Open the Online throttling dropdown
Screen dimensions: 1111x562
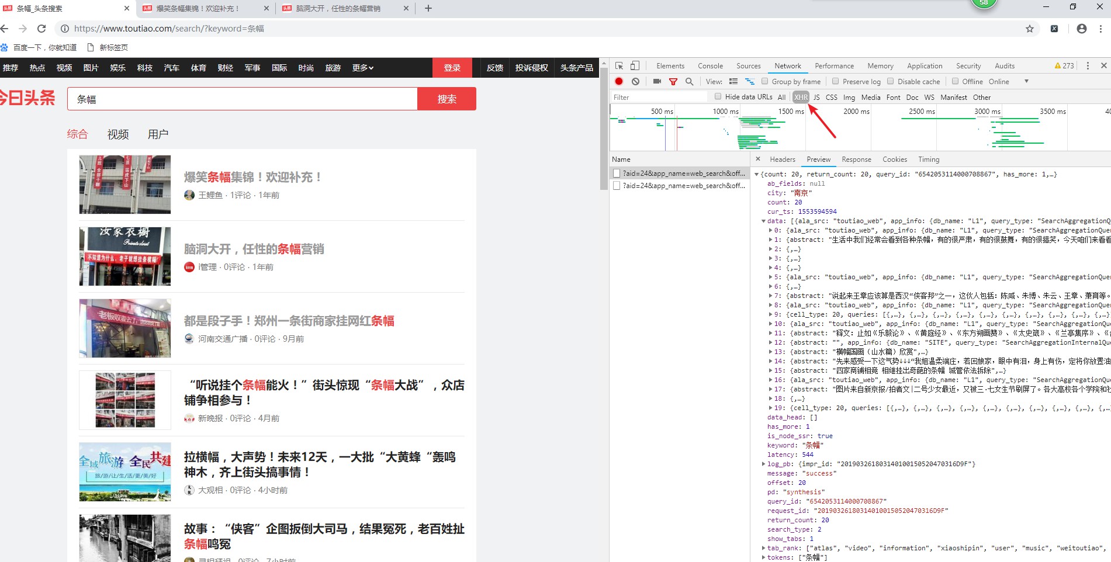(x=1008, y=81)
